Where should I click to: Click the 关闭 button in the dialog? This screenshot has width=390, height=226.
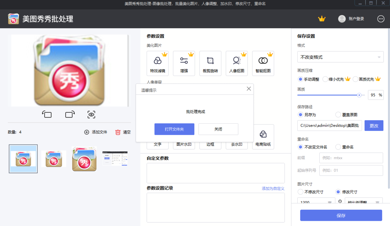click(218, 129)
